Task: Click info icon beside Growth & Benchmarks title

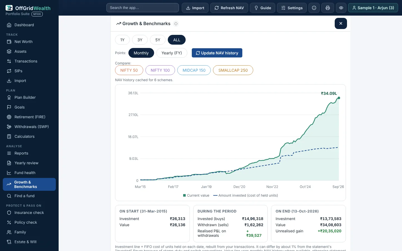Action: (x=176, y=24)
